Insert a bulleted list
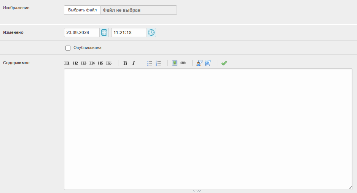The width and height of the screenshot is (357, 193). click(150, 63)
